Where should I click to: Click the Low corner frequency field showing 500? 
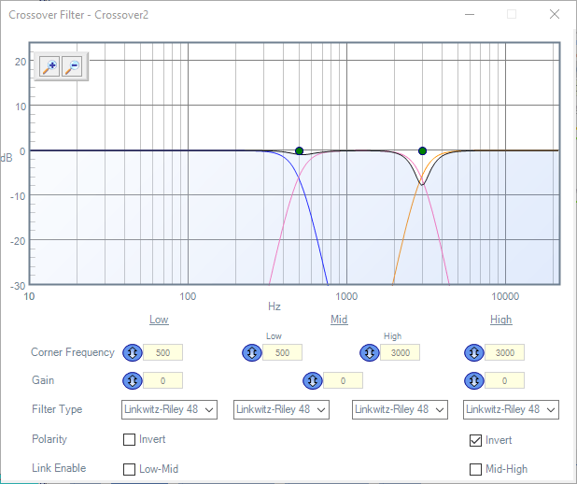click(162, 353)
